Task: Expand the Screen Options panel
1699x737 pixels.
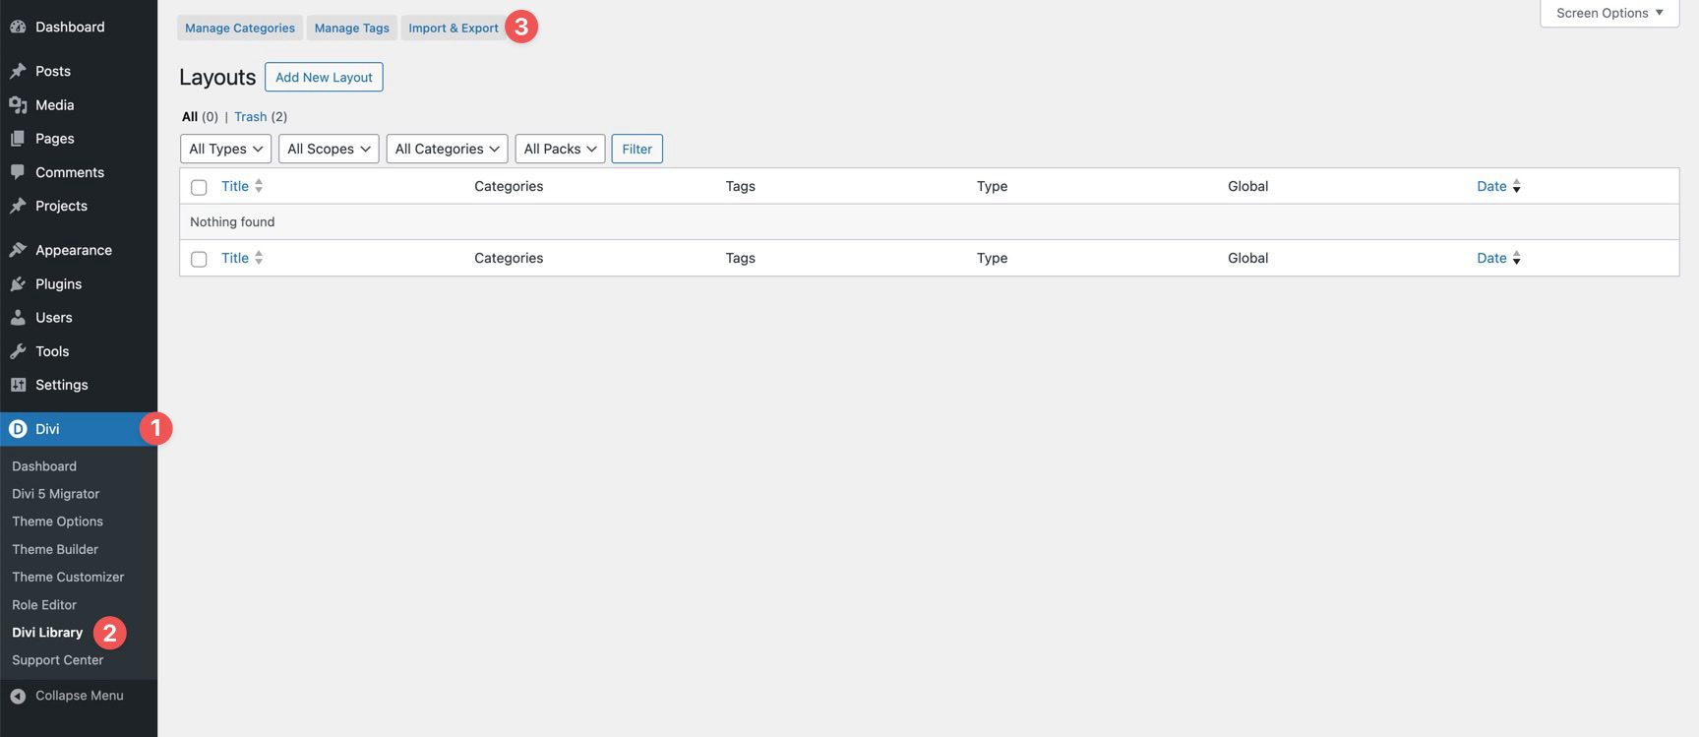Action: [x=1609, y=13]
